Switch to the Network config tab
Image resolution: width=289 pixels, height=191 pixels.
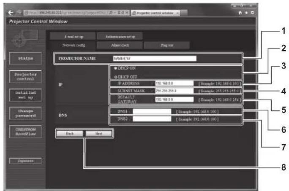[73, 45]
